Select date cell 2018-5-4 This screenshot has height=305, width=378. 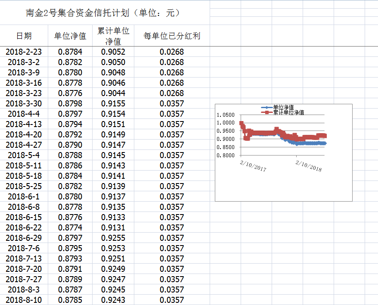coord(24,155)
